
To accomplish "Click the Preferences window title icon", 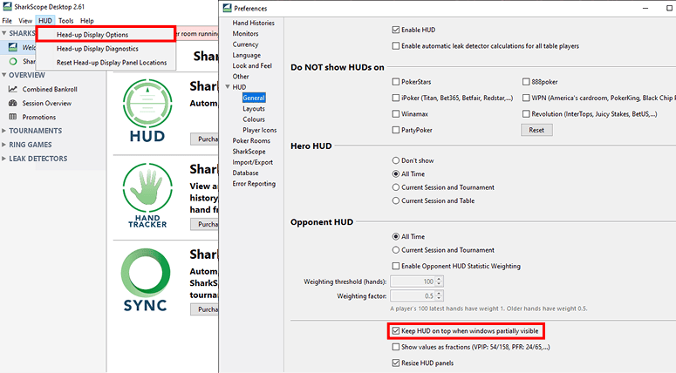I will (227, 8).
